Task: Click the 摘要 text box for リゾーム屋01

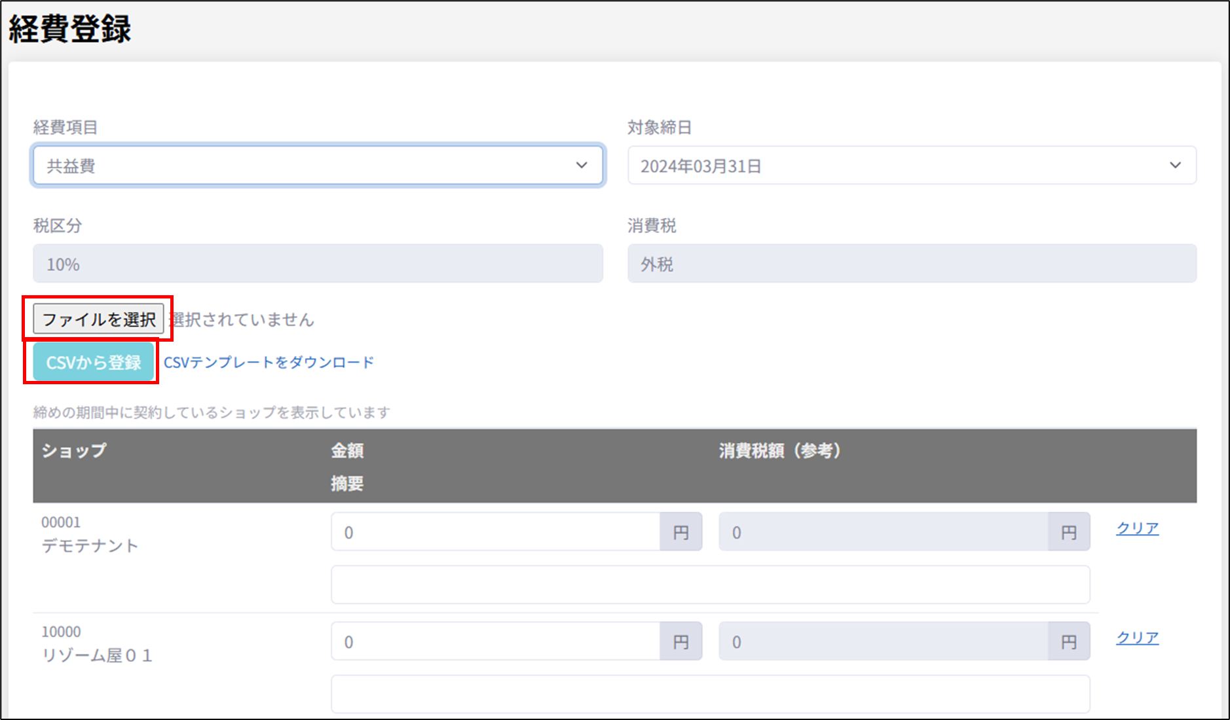Action: 710,694
